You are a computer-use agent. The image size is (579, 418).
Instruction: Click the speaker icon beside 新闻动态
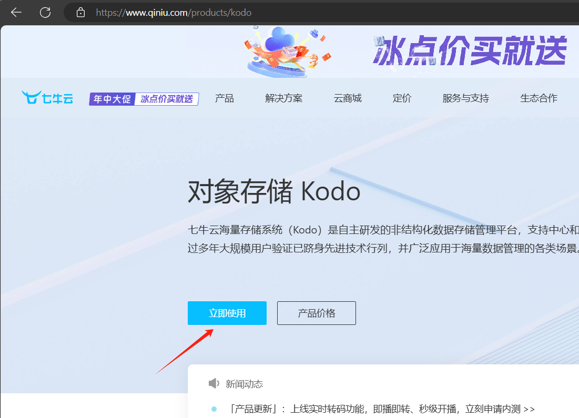pyautogui.click(x=214, y=384)
